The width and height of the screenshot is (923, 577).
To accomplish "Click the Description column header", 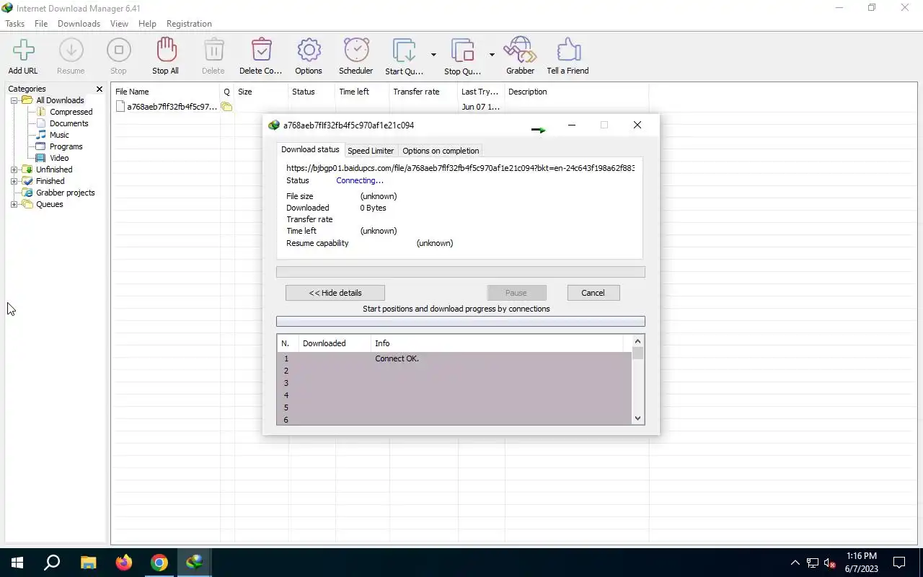I will pyautogui.click(x=577, y=92).
